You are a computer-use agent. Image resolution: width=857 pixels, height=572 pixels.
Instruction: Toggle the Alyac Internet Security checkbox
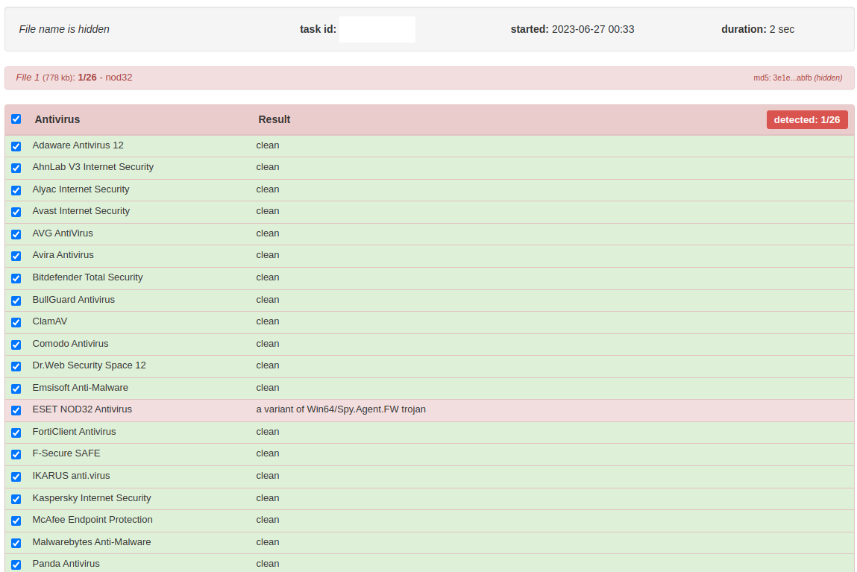tap(16, 190)
